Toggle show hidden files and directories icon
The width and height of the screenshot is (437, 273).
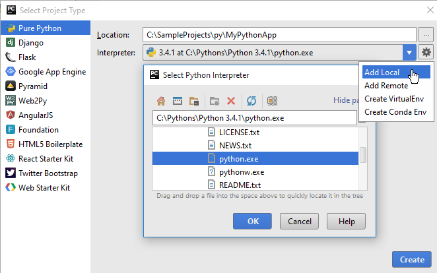pyautogui.click(x=272, y=101)
